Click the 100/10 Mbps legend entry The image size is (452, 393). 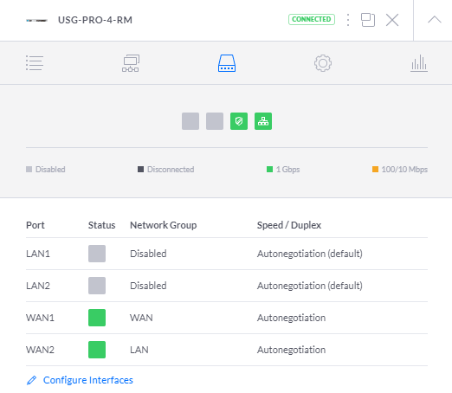[400, 170]
